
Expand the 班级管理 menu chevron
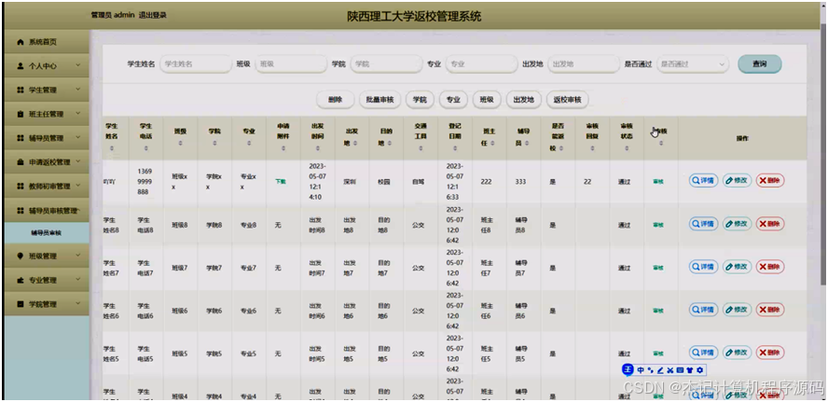(x=77, y=256)
